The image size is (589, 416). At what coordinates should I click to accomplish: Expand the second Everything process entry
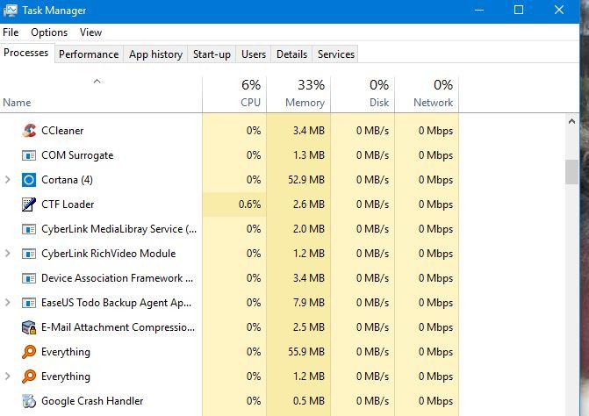8,377
